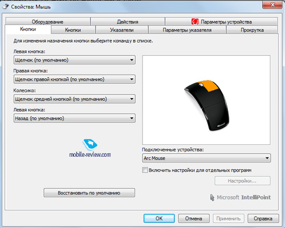Click the red touchpad icon on Параметры устройства tab
The width and height of the screenshot is (285, 228).
(x=195, y=22)
